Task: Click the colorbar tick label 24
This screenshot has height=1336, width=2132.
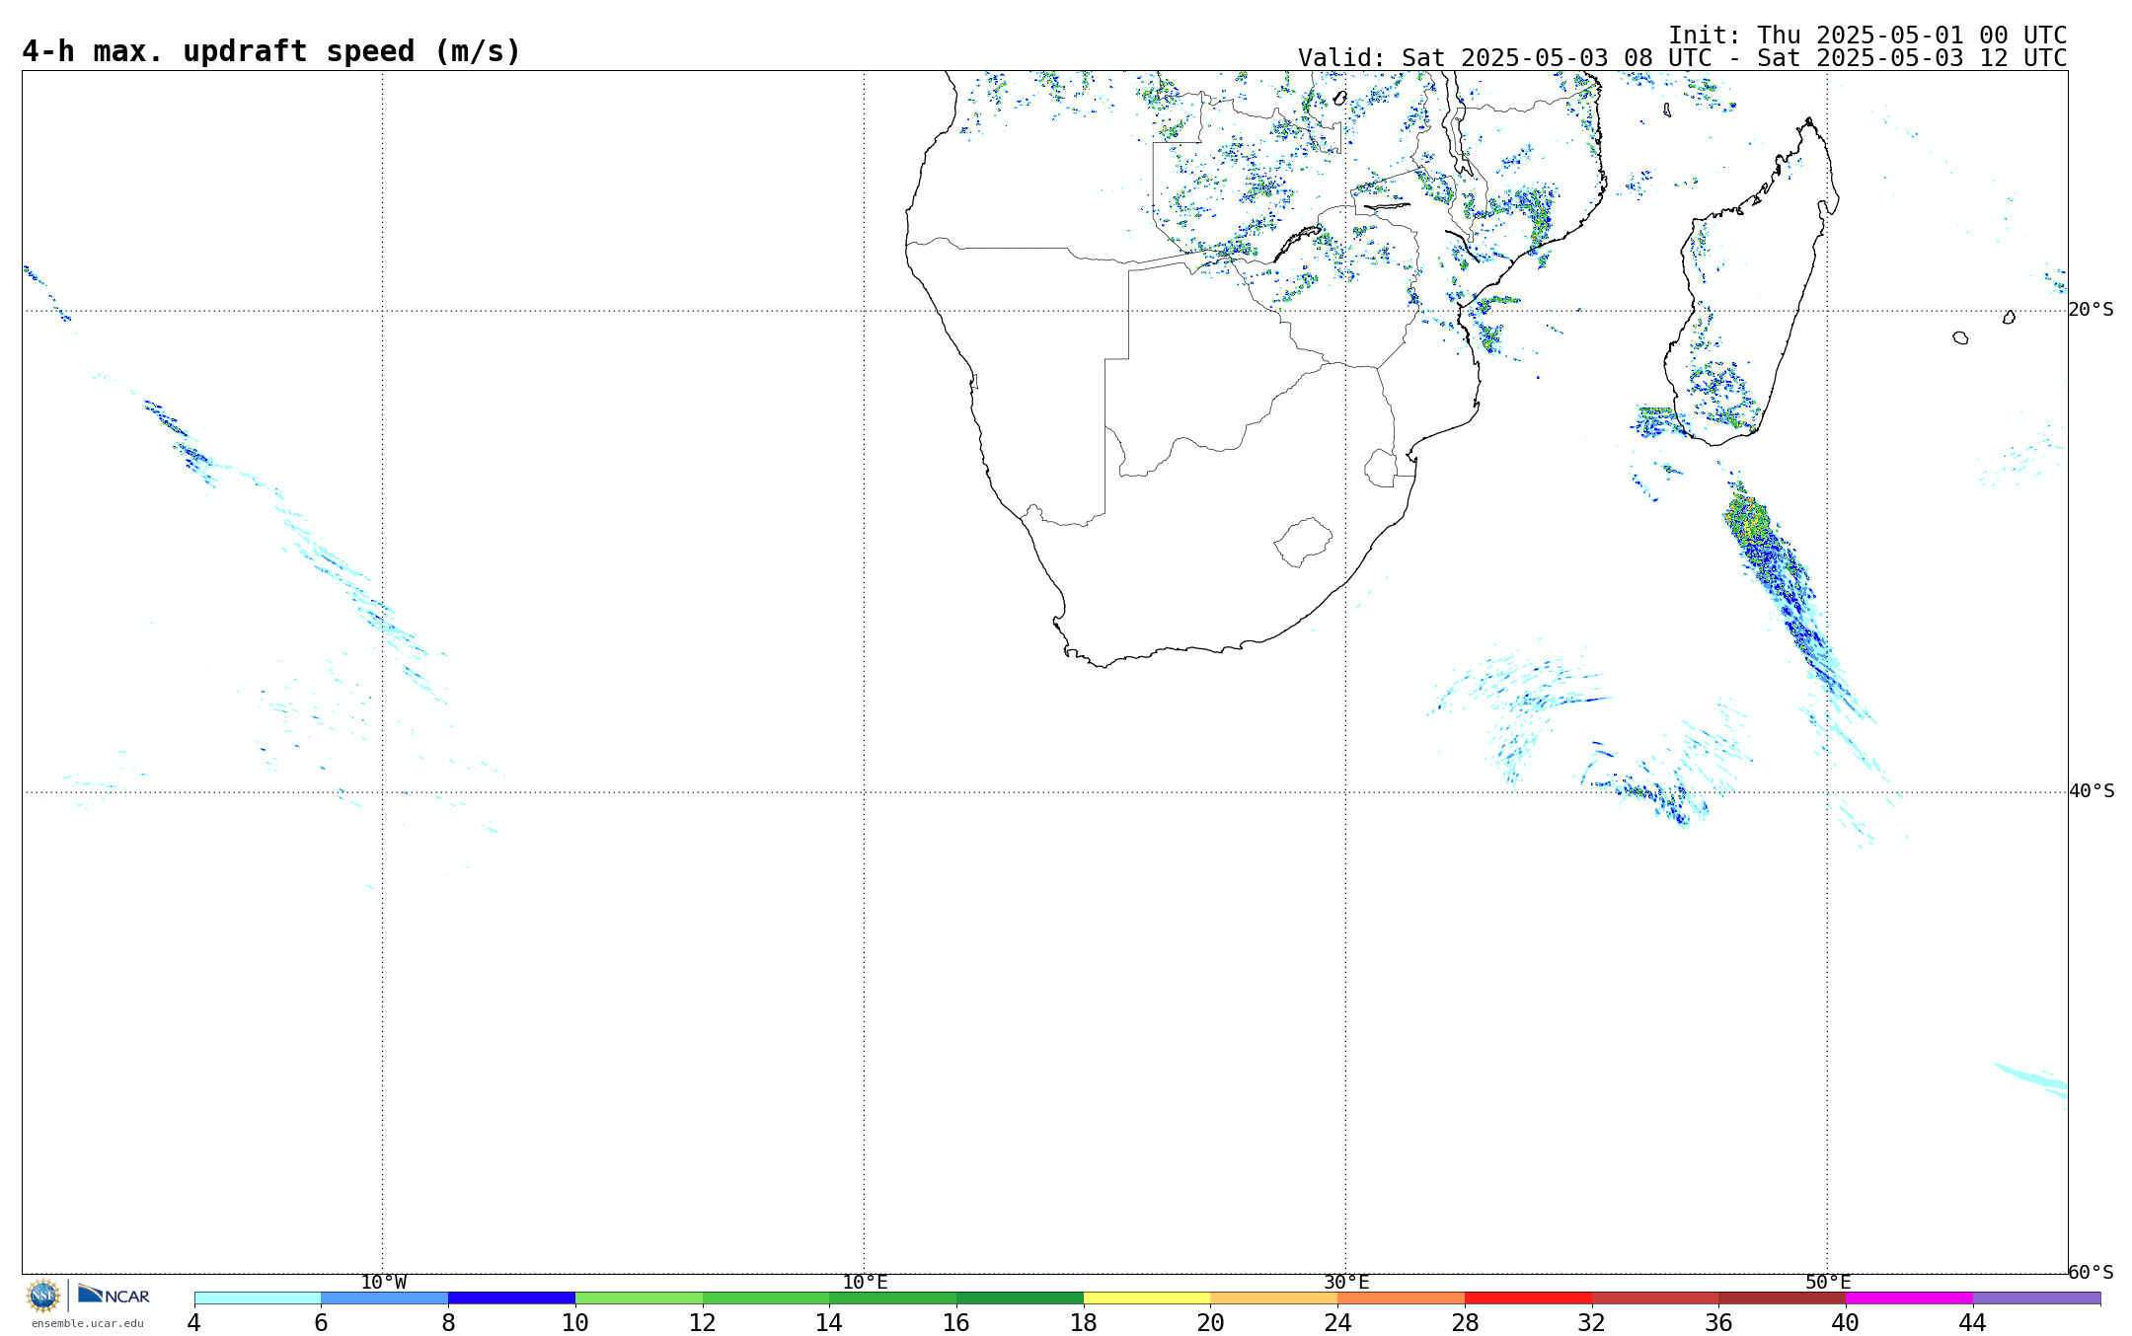Action: tap(1337, 1323)
